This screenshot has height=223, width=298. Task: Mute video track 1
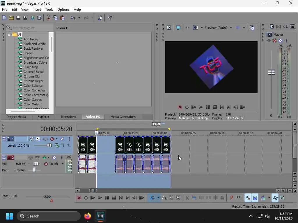(62, 139)
